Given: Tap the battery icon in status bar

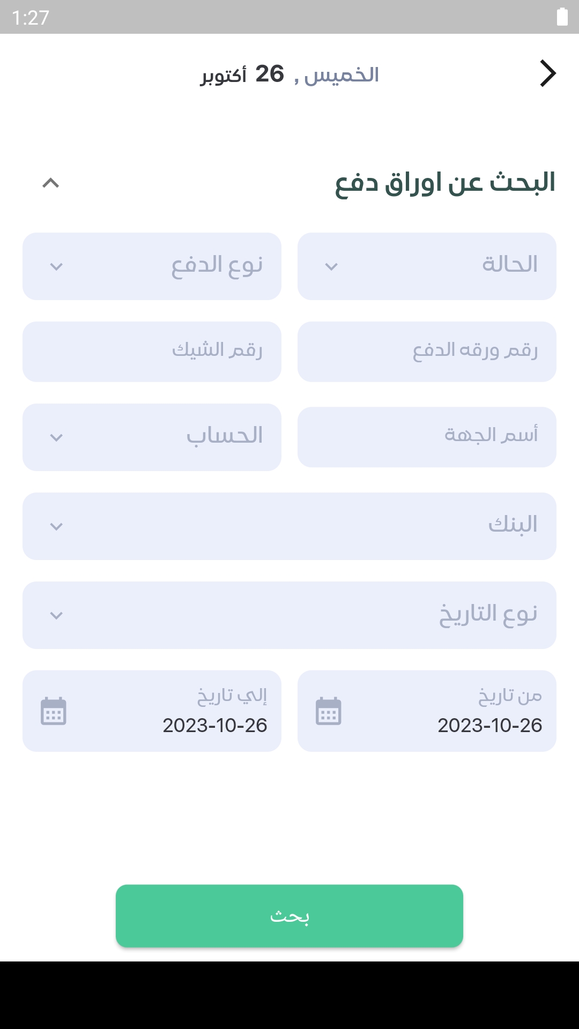Looking at the screenshot, I should tap(562, 17).
